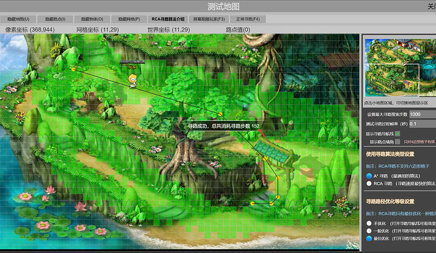436x253 pixels.
Task: Click the yellow path node on the green roof gate
Action: click(265, 159)
